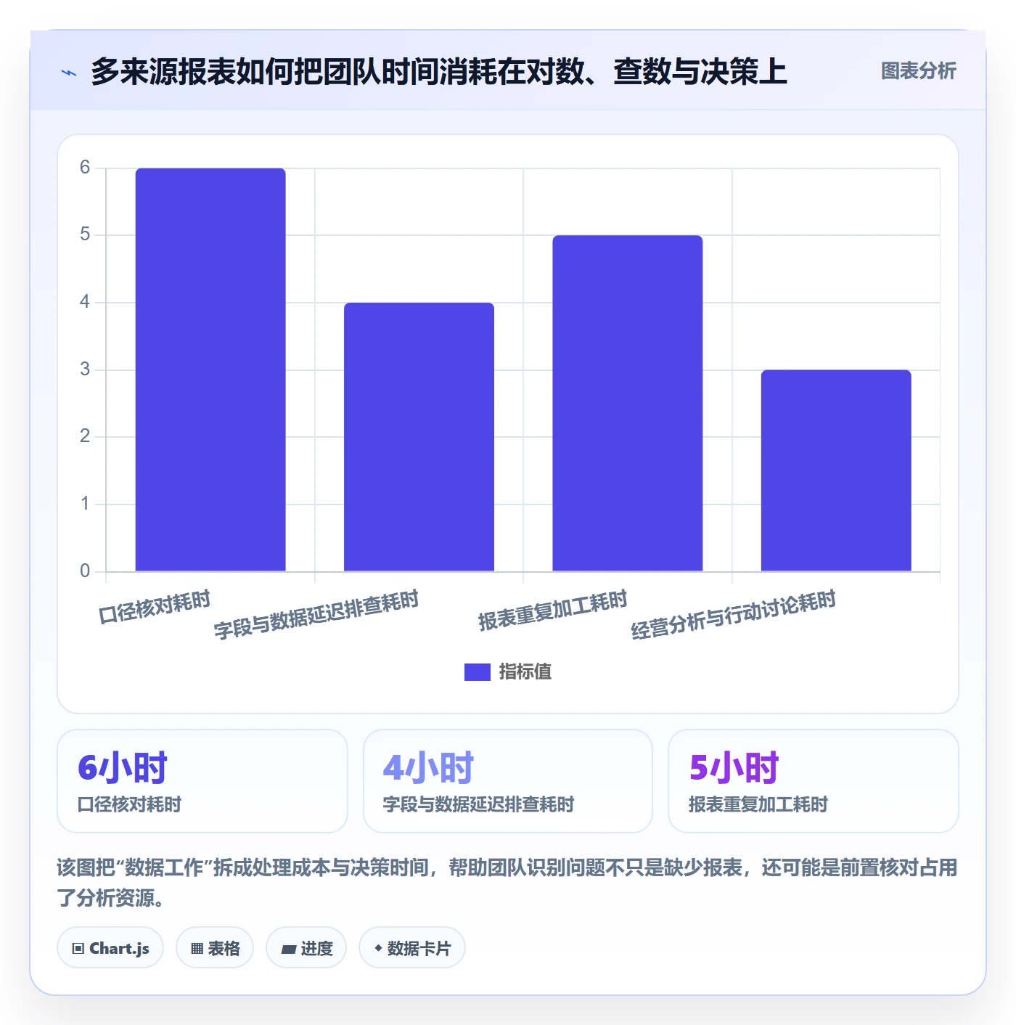
Task: Click the 字段与数据延迟排查耗时 bar
Action: tap(419, 437)
